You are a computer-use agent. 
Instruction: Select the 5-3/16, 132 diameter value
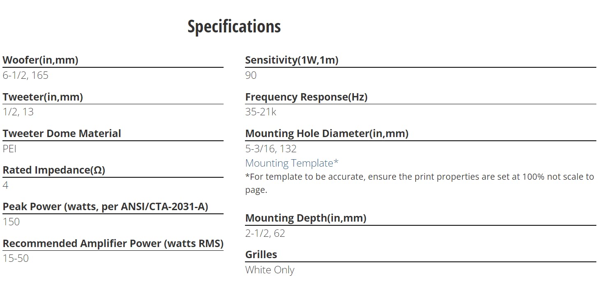271,149
